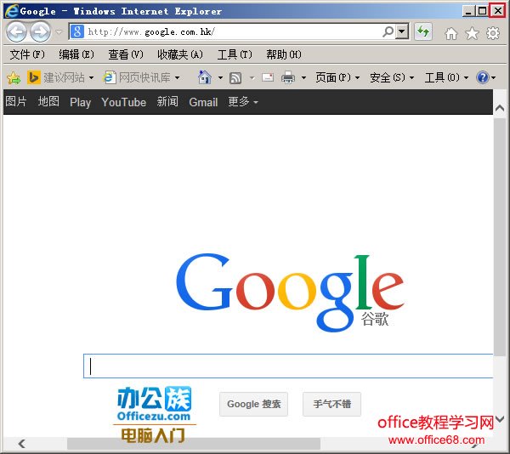The height and width of the screenshot is (454, 510).
Task: Open the 编辑(E) menu
Action: (x=76, y=54)
